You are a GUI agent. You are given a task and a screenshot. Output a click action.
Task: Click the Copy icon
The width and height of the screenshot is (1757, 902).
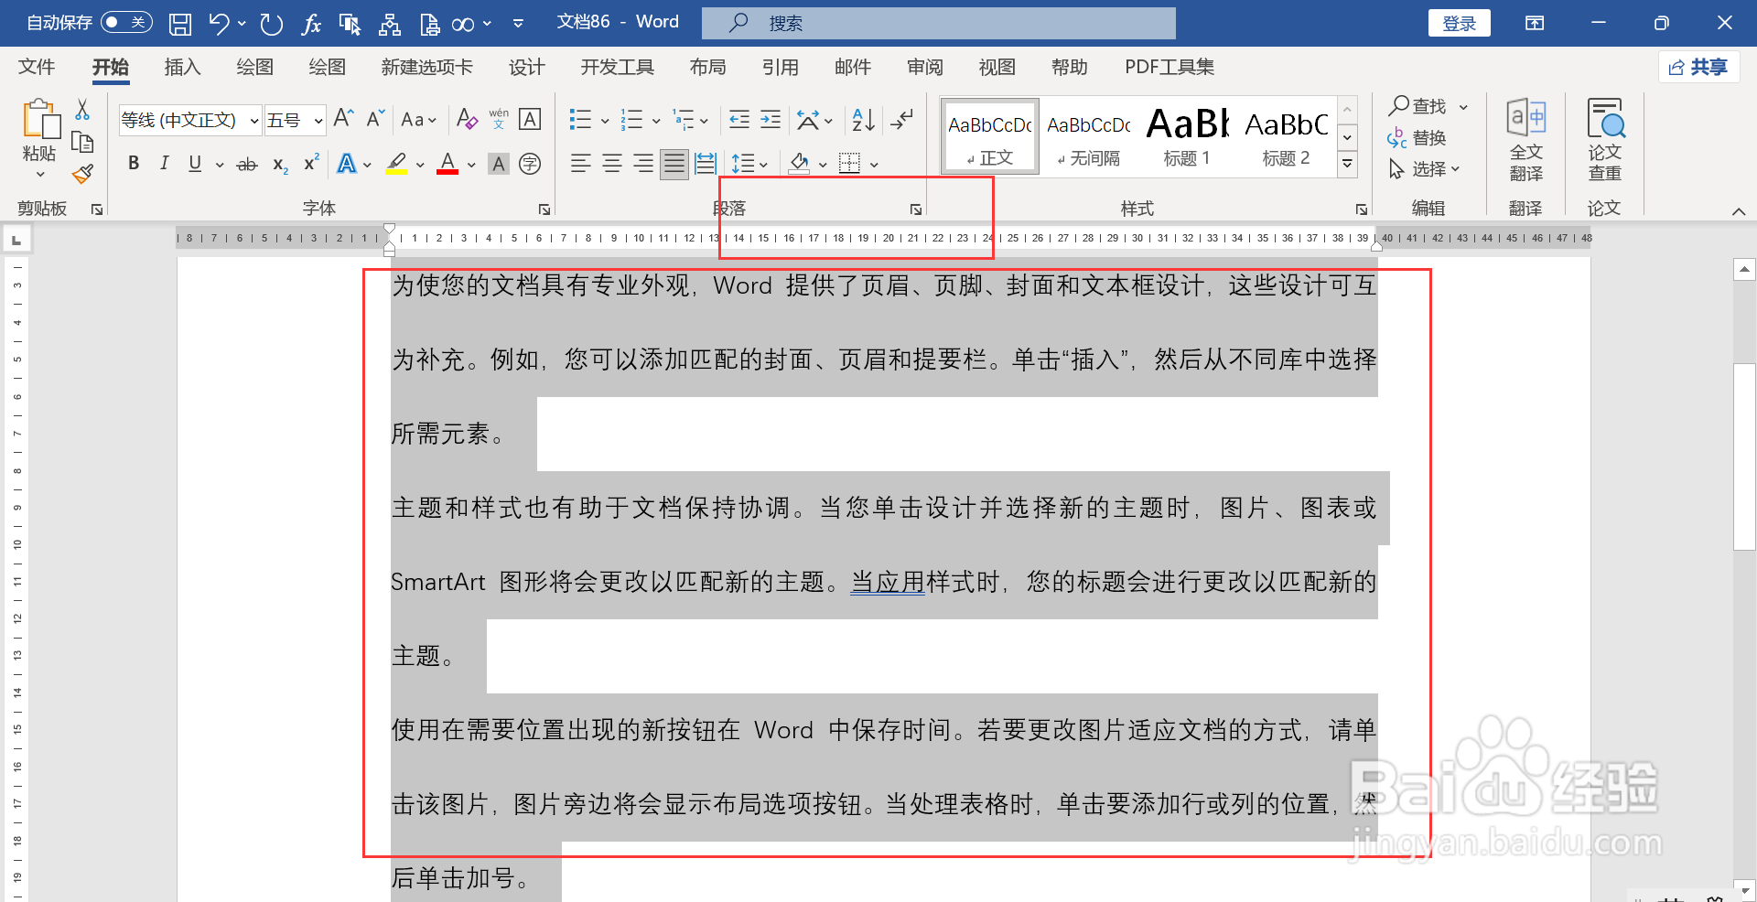[82, 142]
